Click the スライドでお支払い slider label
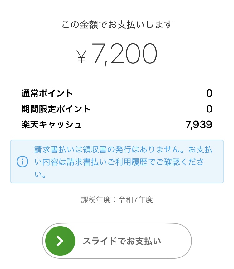The image size is (234, 269). pos(122,241)
